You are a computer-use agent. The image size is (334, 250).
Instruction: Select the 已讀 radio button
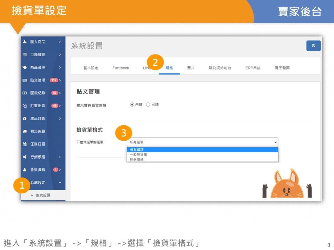click(148, 105)
